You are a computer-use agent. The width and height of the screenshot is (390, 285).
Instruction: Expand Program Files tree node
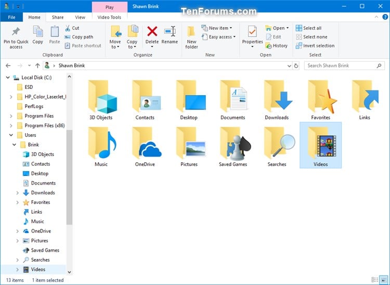11,116
